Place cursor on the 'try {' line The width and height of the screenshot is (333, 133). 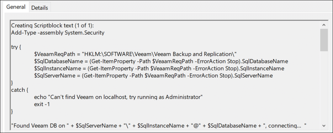click(16, 47)
